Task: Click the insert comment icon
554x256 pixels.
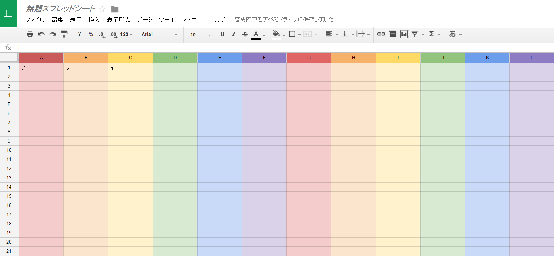Action: (393, 34)
